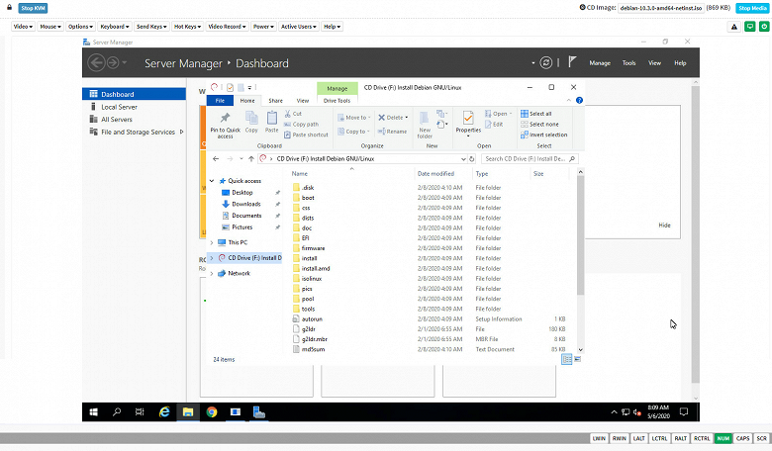Toggle the LCTRL key indicator
The height and width of the screenshot is (451, 772).
[659, 437]
